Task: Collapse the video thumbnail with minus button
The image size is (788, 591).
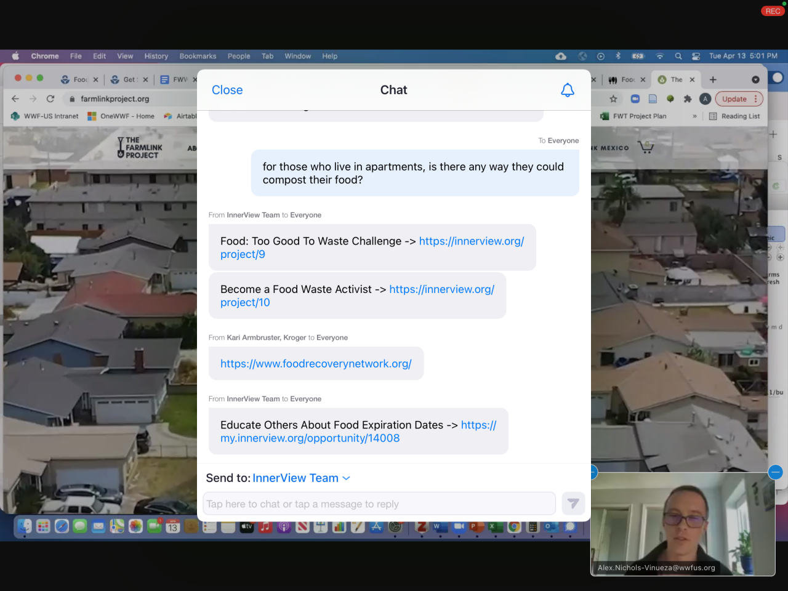Action: coord(775,472)
